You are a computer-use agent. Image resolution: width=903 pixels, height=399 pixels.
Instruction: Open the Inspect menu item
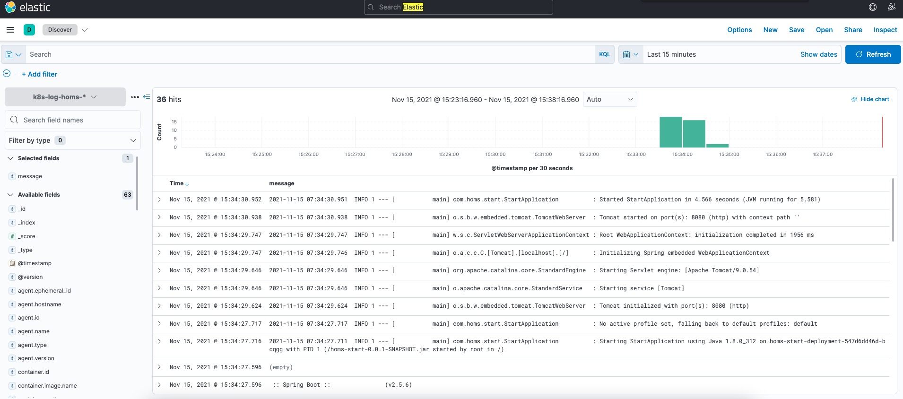(x=885, y=30)
